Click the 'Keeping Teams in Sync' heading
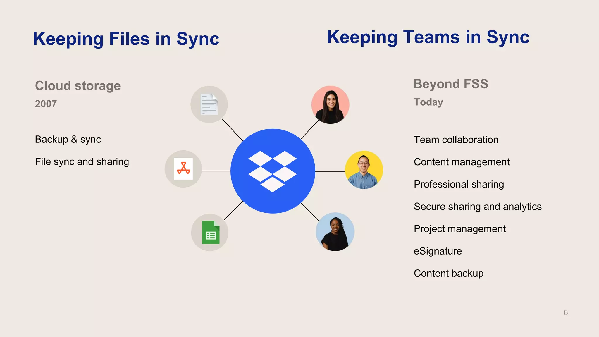 428,37
